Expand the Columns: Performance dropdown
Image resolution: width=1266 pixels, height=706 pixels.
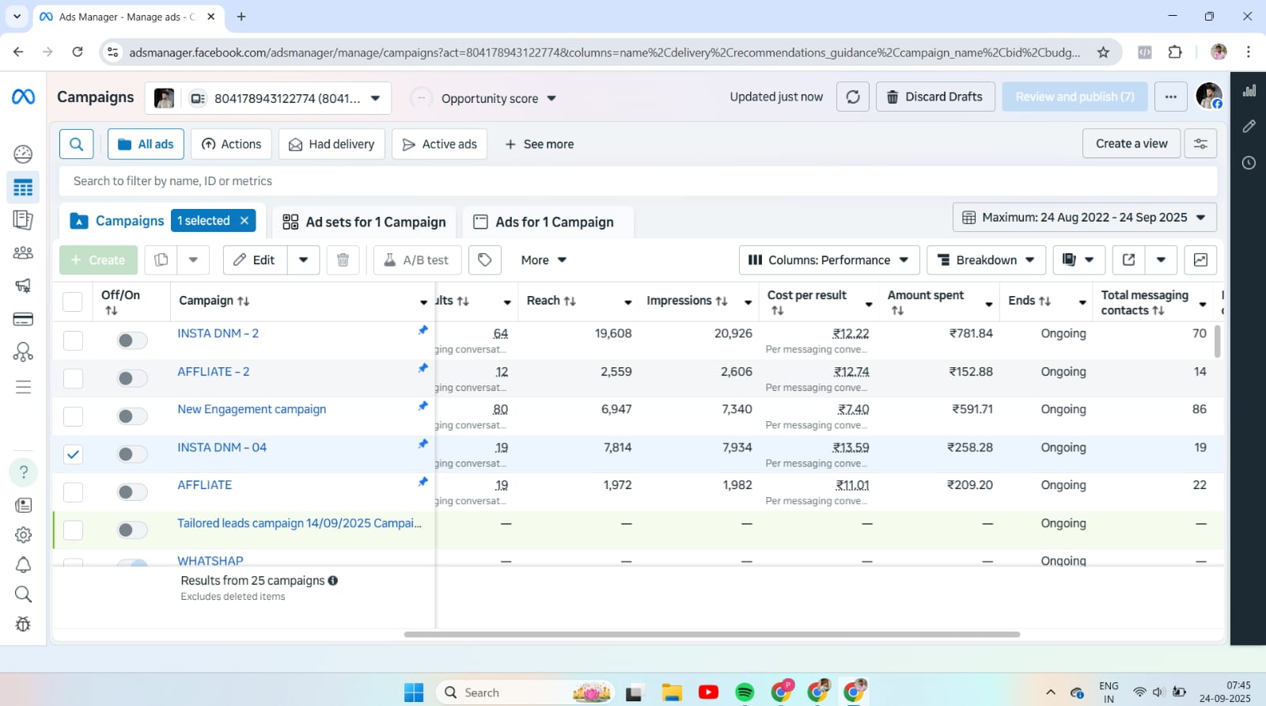coord(828,260)
